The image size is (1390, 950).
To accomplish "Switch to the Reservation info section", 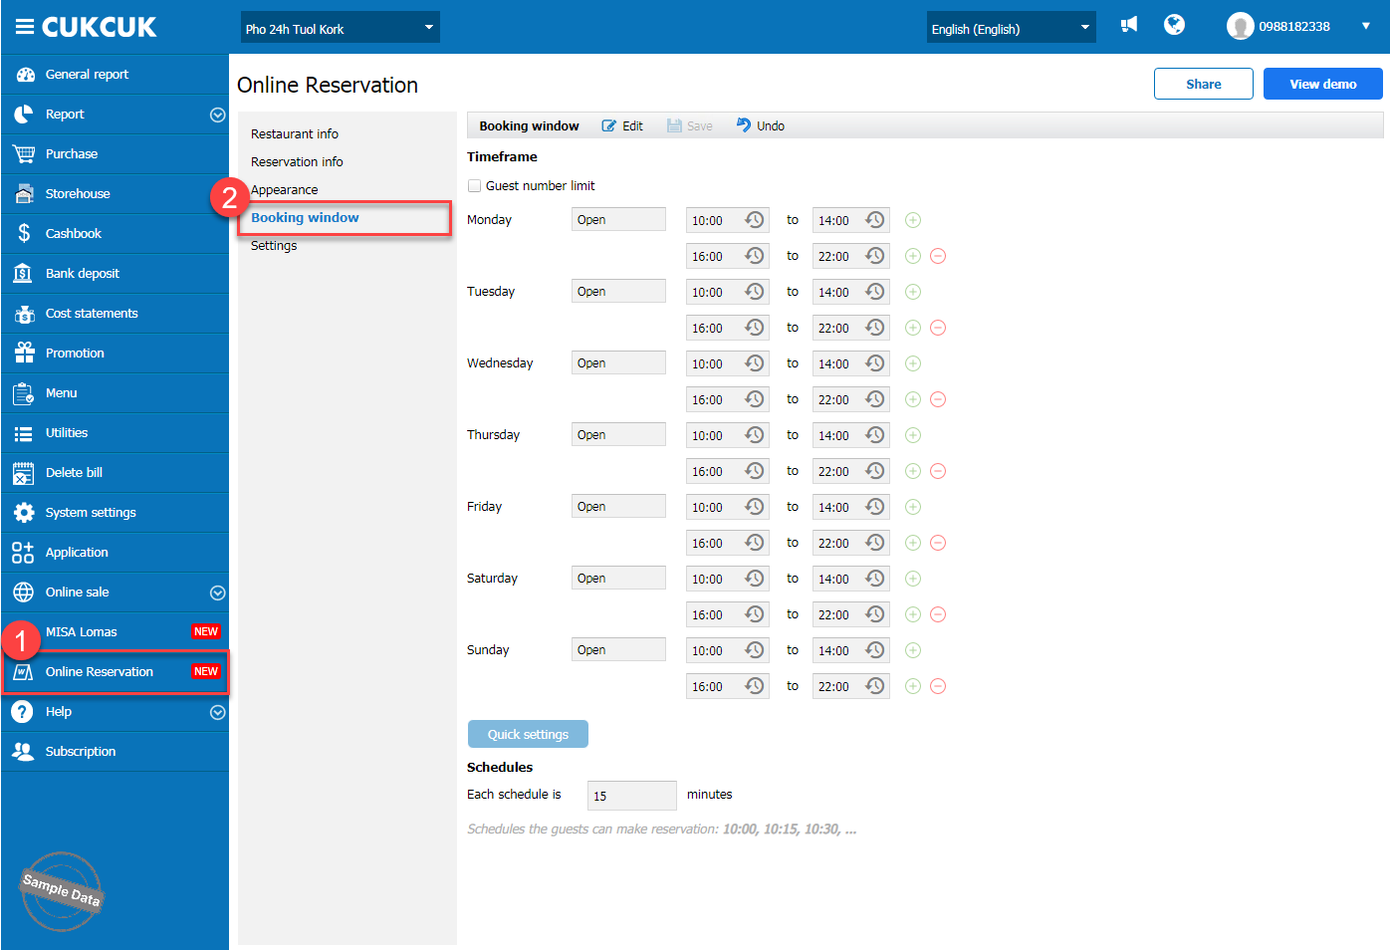I will (297, 162).
